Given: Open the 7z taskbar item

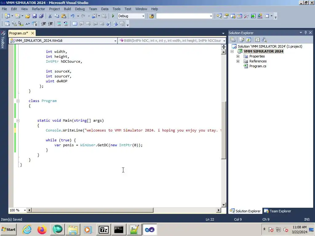Looking at the screenshot, I should [103, 229].
